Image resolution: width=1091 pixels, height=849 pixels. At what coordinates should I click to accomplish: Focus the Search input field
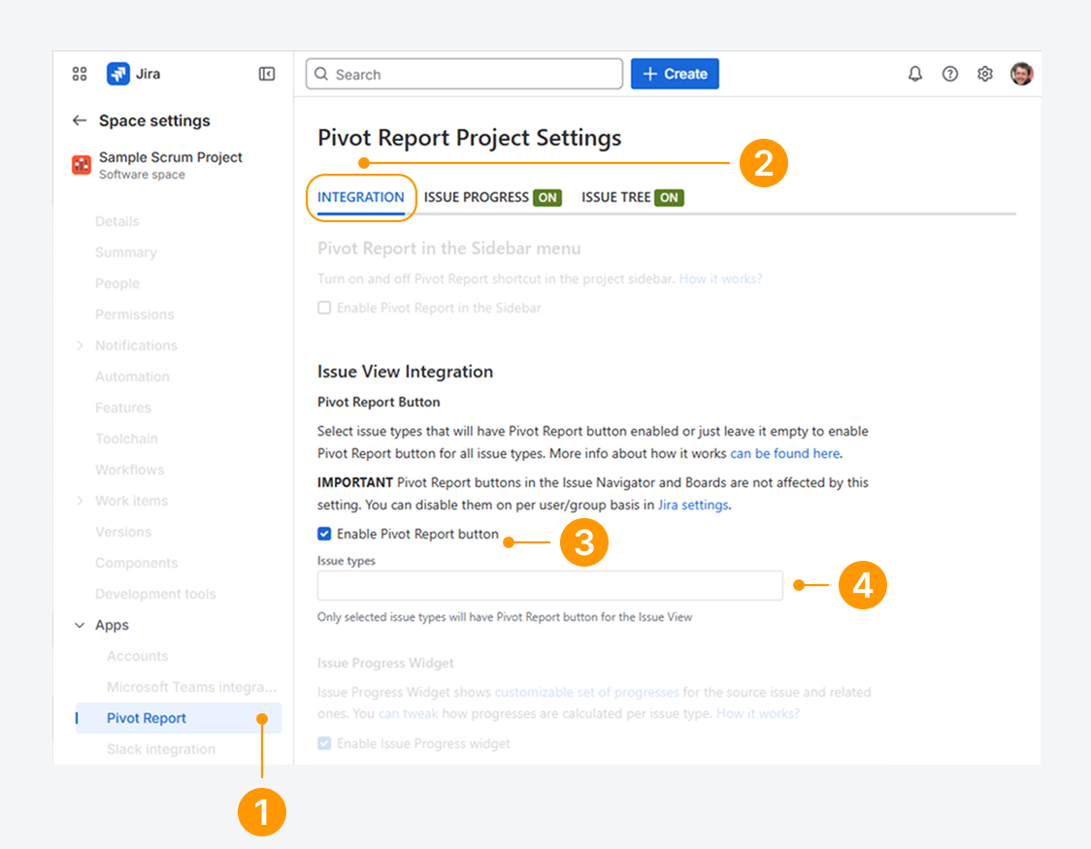[x=464, y=74]
